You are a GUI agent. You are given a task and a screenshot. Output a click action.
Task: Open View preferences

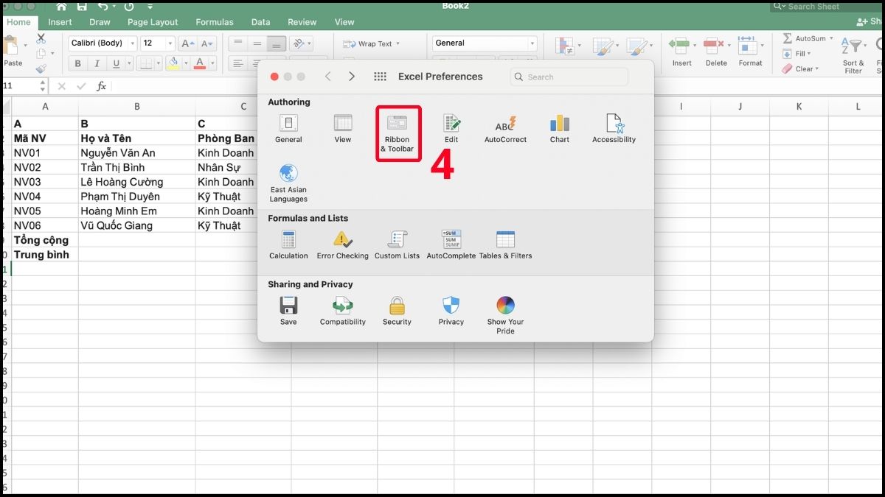(x=343, y=128)
